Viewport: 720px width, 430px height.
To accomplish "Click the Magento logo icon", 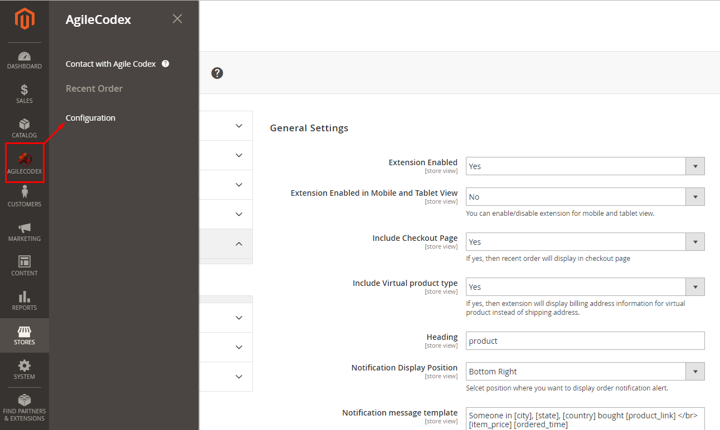I will point(25,19).
